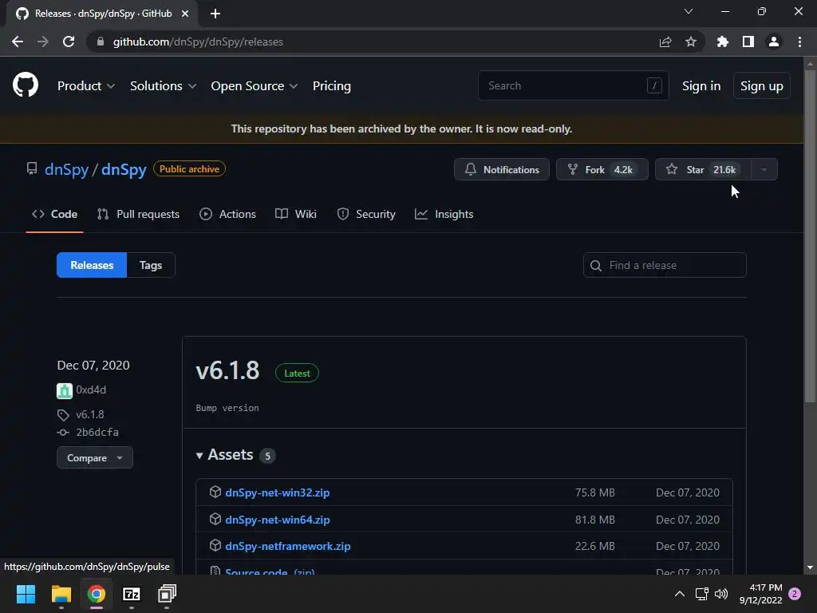Image resolution: width=817 pixels, height=613 pixels.
Task: Click the Notifications button
Action: 502,169
